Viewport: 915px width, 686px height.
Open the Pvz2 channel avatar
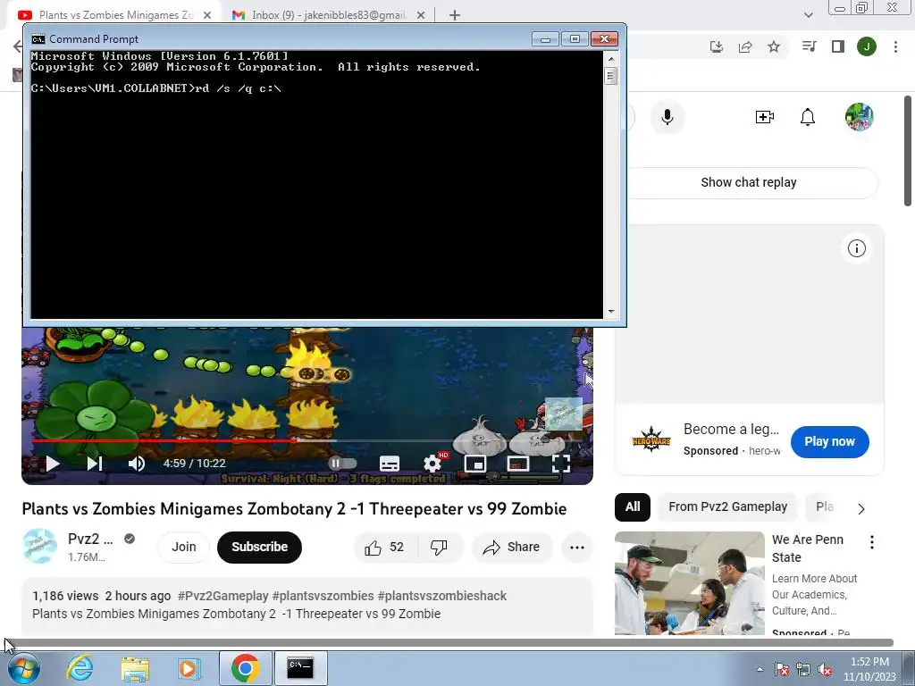(39, 546)
